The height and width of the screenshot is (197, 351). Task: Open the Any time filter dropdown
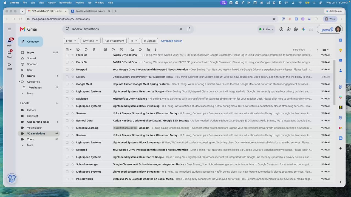click(x=91, y=41)
